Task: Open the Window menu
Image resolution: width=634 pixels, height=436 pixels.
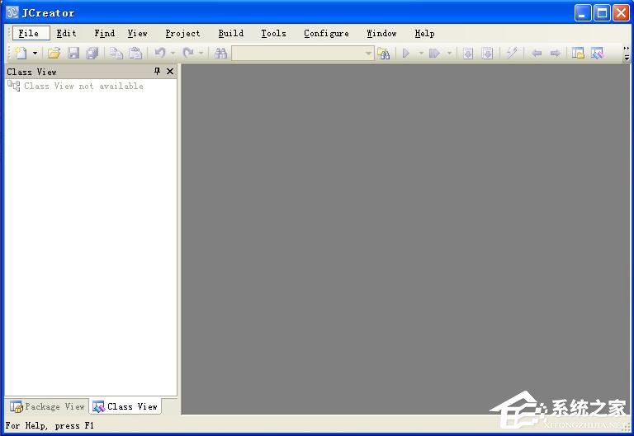Action: point(381,33)
